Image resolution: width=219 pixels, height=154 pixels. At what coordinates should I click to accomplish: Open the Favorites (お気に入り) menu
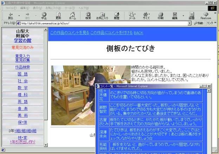(x=53, y=8)
